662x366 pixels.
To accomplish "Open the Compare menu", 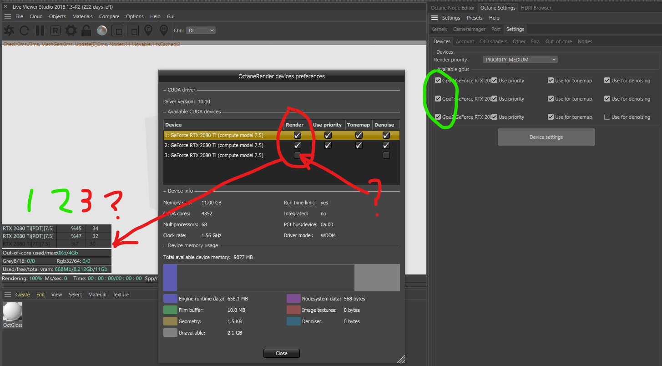I will (x=109, y=16).
